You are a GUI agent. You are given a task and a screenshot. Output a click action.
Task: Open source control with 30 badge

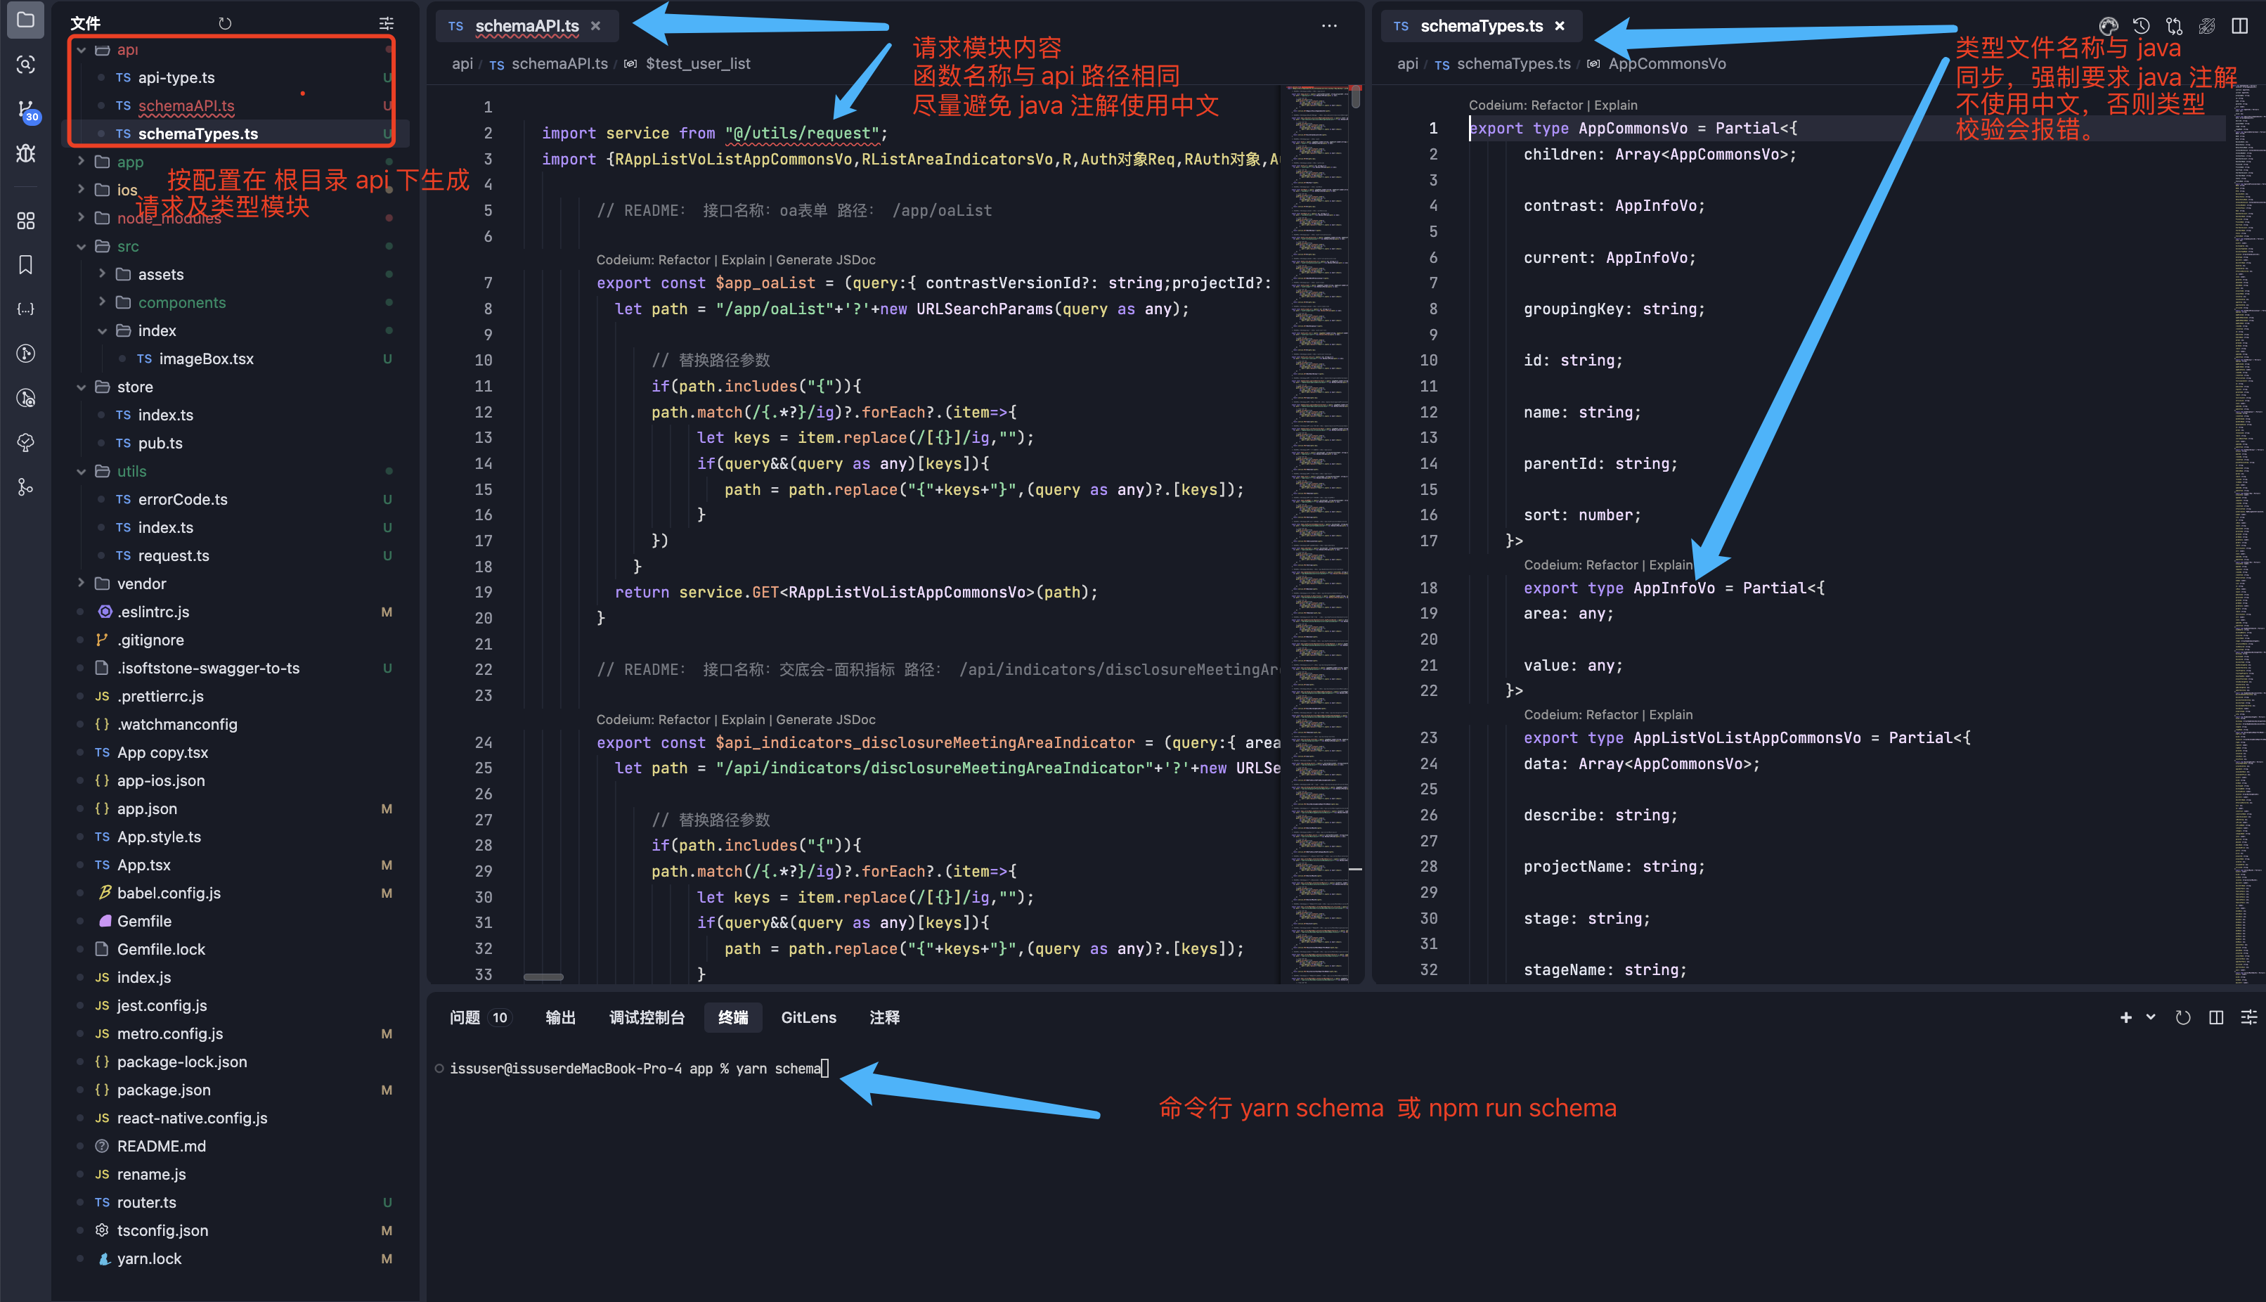point(26,110)
